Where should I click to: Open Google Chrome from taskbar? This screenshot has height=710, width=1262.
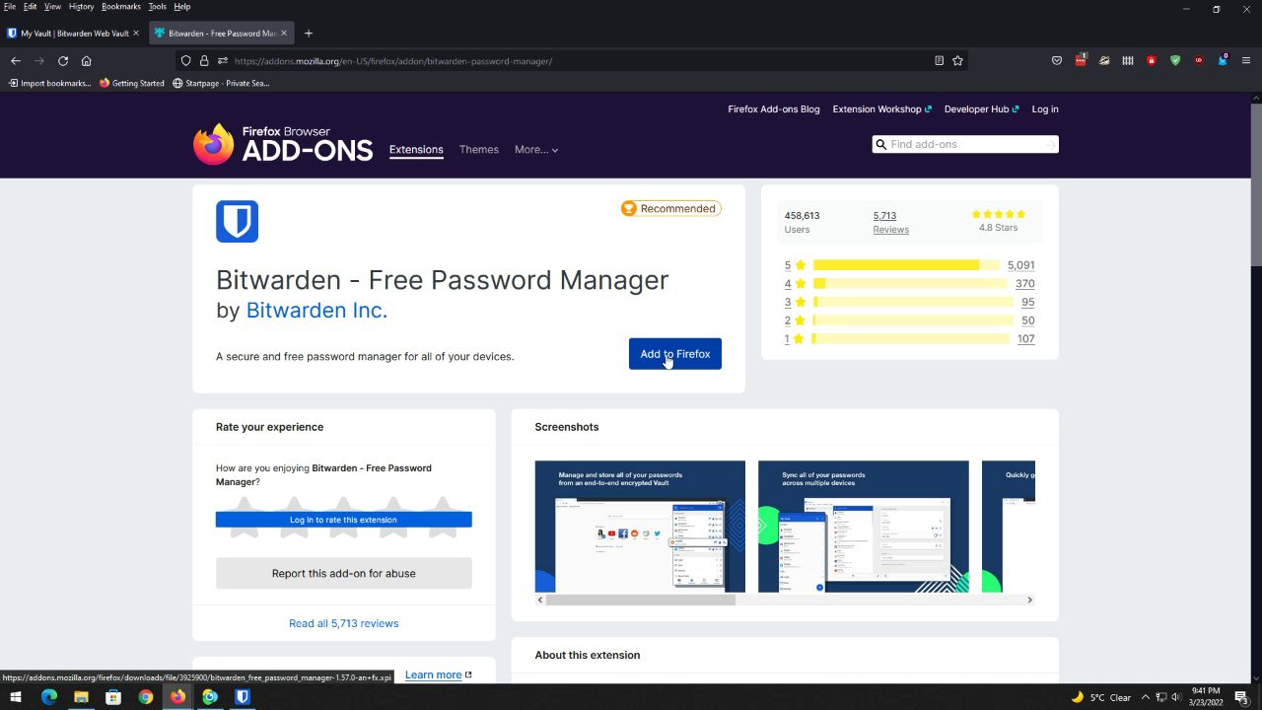pos(146,697)
